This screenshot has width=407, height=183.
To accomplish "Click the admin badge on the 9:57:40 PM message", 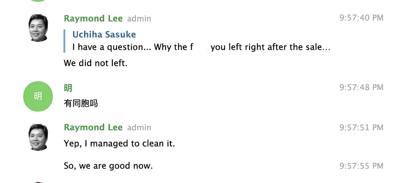I will tap(139, 19).
